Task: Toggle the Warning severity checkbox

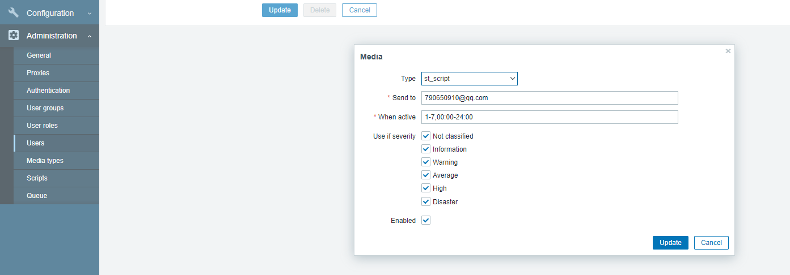Action: click(x=426, y=162)
